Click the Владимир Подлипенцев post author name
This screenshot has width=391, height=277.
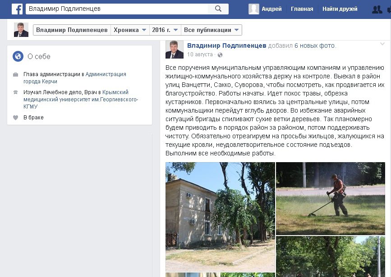227,45
